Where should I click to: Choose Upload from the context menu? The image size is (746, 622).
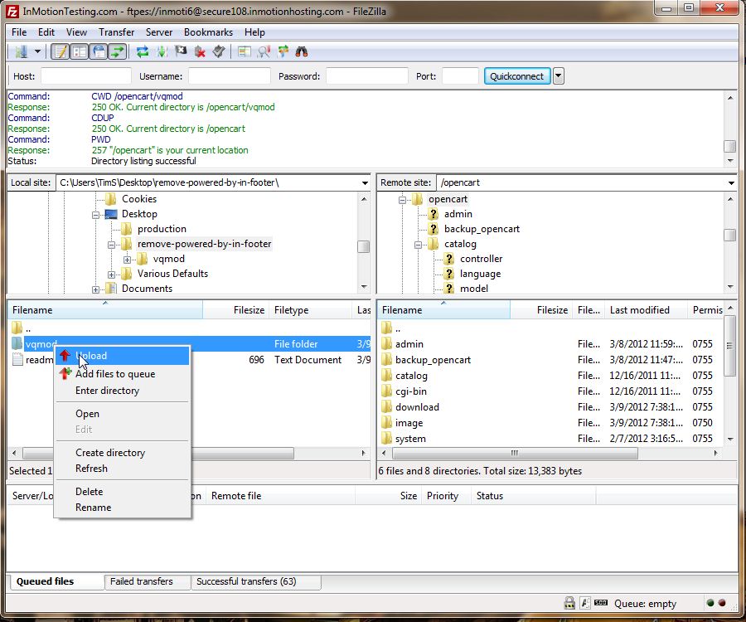click(x=91, y=356)
